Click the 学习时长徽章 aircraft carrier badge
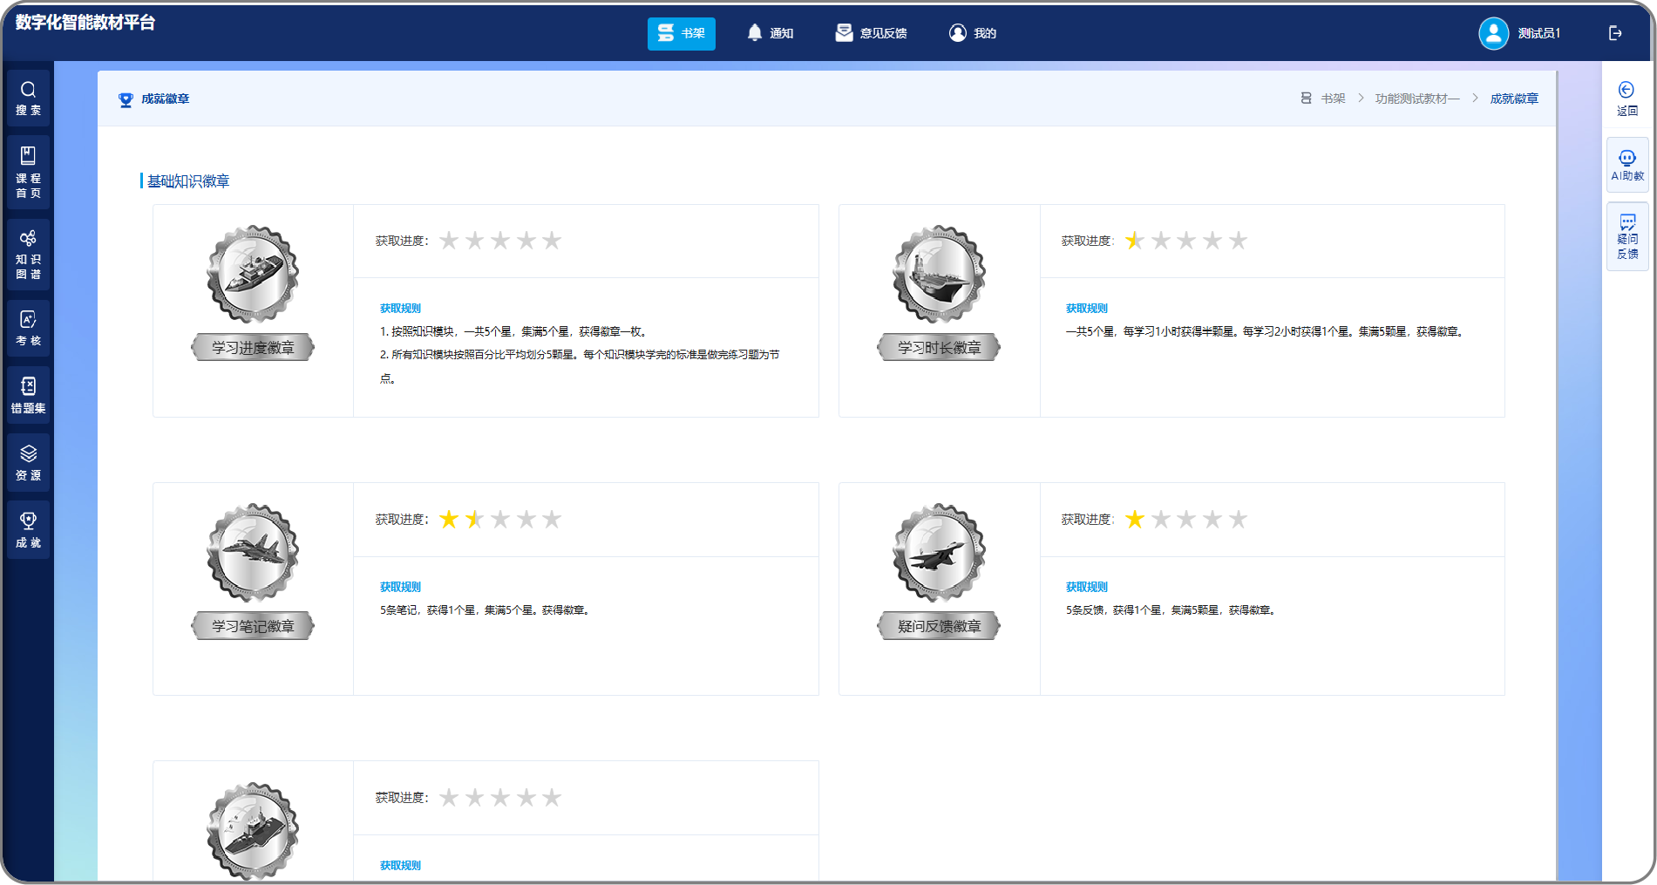This screenshot has height=885, width=1657. pyautogui.click(x=939, y=275)
